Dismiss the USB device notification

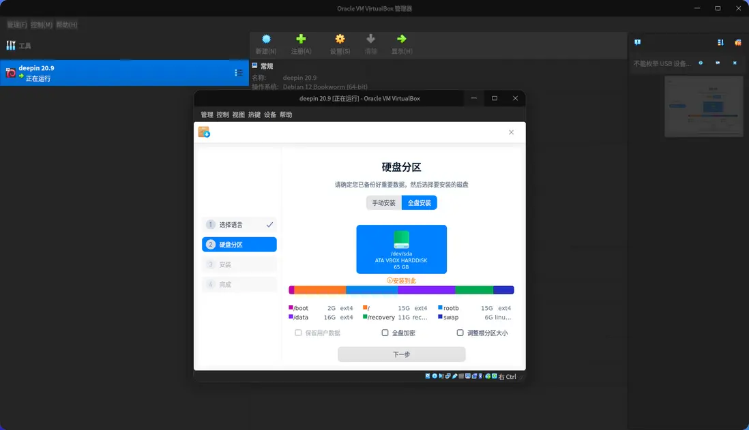tap(735, 63)
